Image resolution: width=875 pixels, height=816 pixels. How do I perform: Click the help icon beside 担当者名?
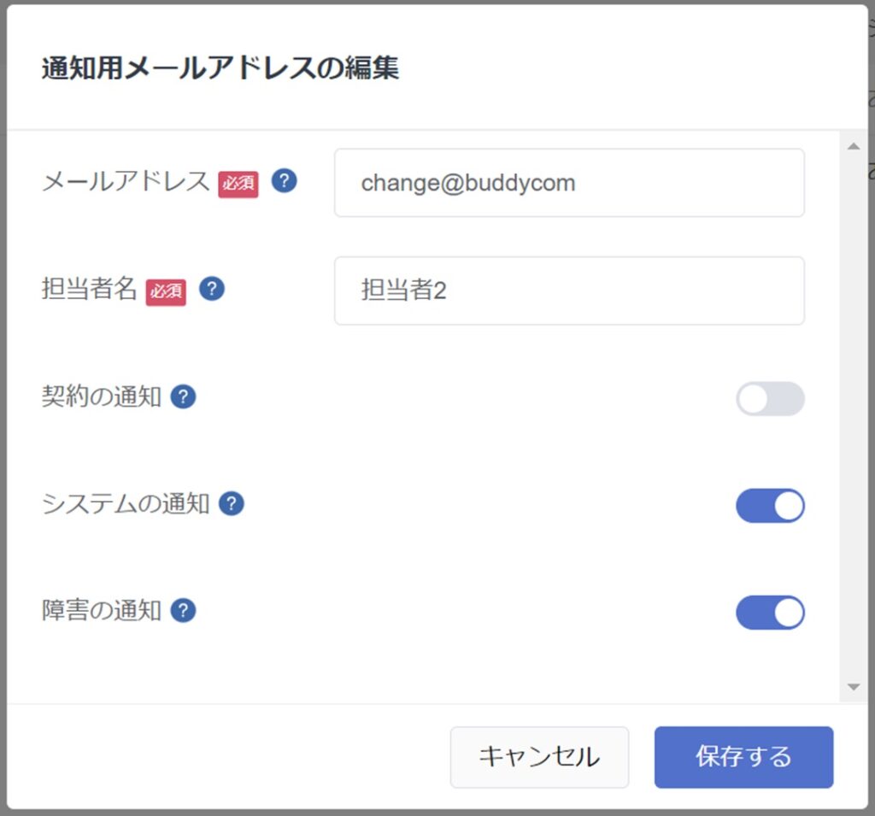point(211,289)
